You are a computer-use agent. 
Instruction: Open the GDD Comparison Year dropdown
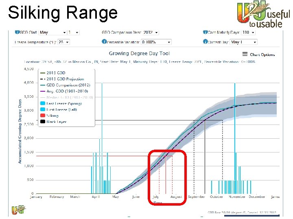(x=151, y=32)
